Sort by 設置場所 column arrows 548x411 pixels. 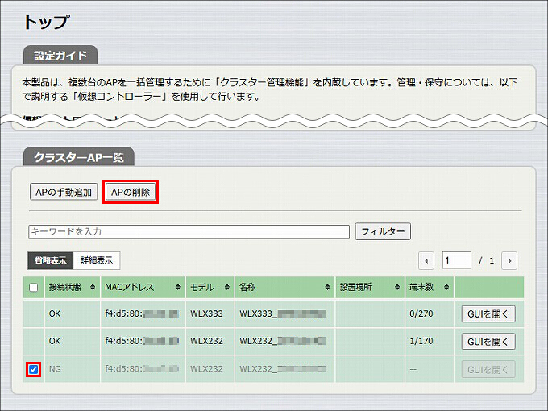(397, 287)
